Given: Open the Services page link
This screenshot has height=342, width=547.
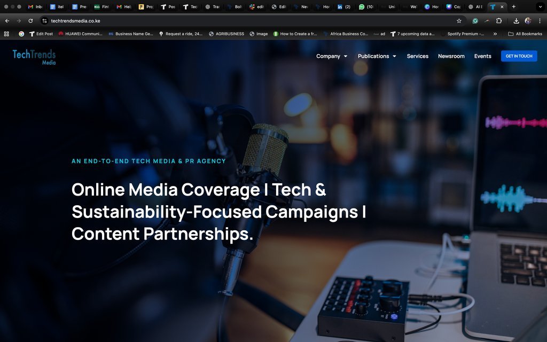Looking at the screenshot, I should [418, 56].
